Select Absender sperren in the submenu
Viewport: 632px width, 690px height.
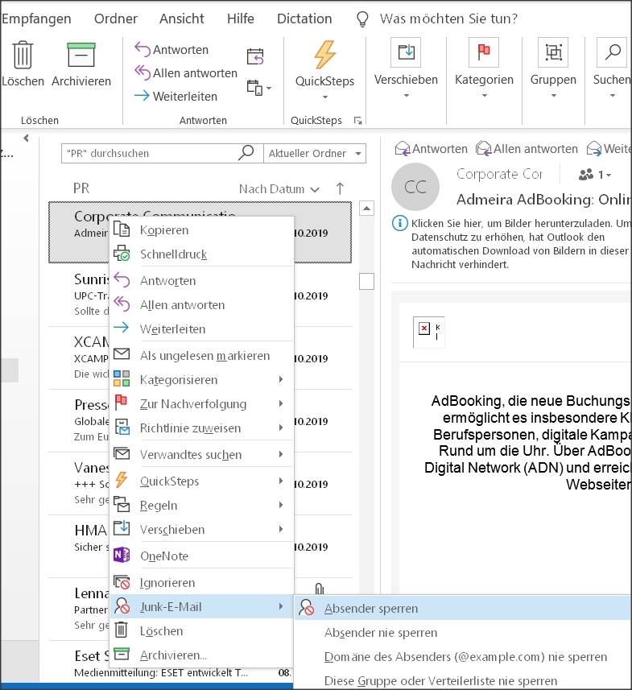pyautogui.click(x=463, y=609)
